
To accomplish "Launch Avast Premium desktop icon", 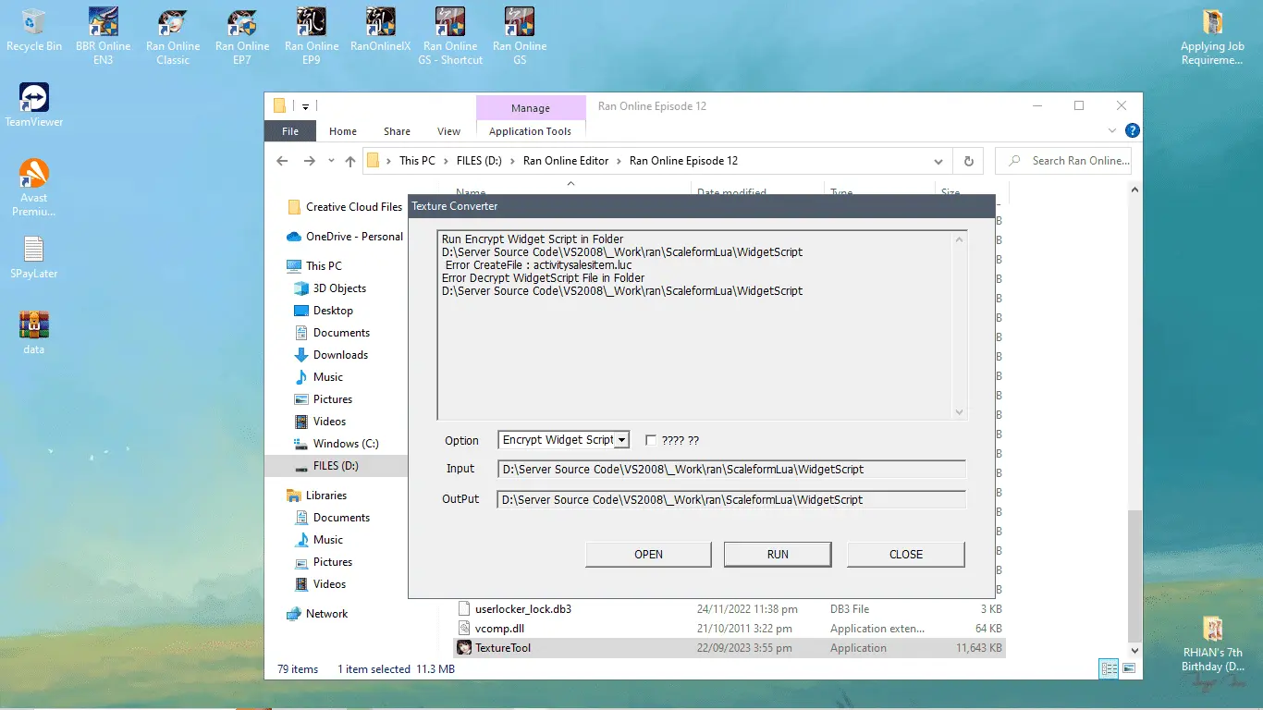I will pos(34,187).
